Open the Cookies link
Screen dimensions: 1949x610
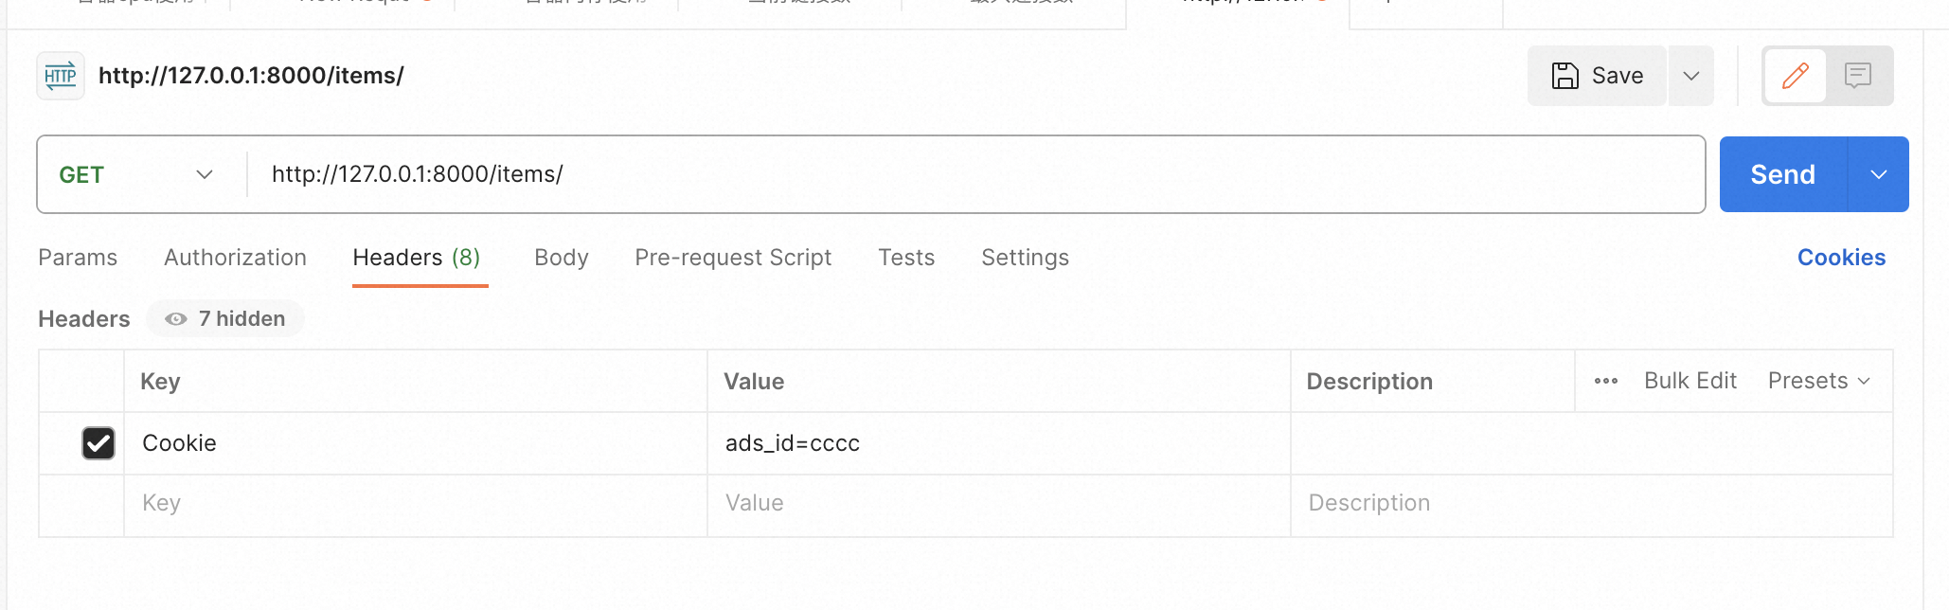[x=1841, y=258]
